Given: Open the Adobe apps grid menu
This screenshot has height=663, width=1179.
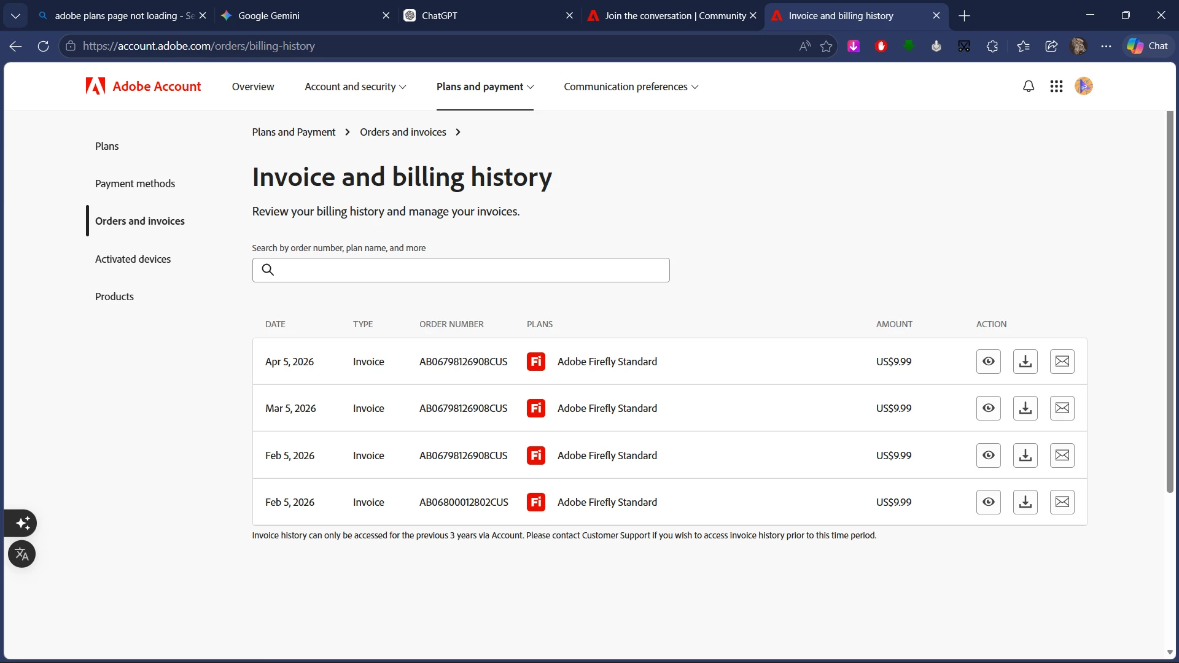Looking at the screenshot, I should [x=1056, y=87].
